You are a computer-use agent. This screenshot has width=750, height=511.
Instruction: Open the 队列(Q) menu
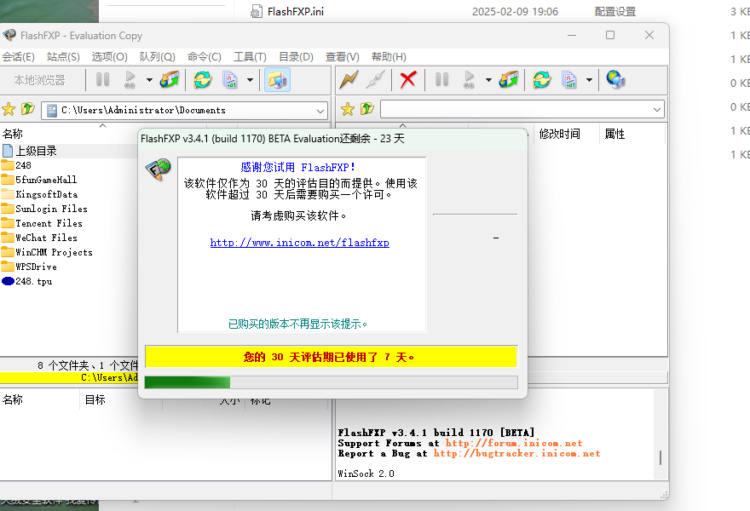pyautogui.click(x=158, y=57)
